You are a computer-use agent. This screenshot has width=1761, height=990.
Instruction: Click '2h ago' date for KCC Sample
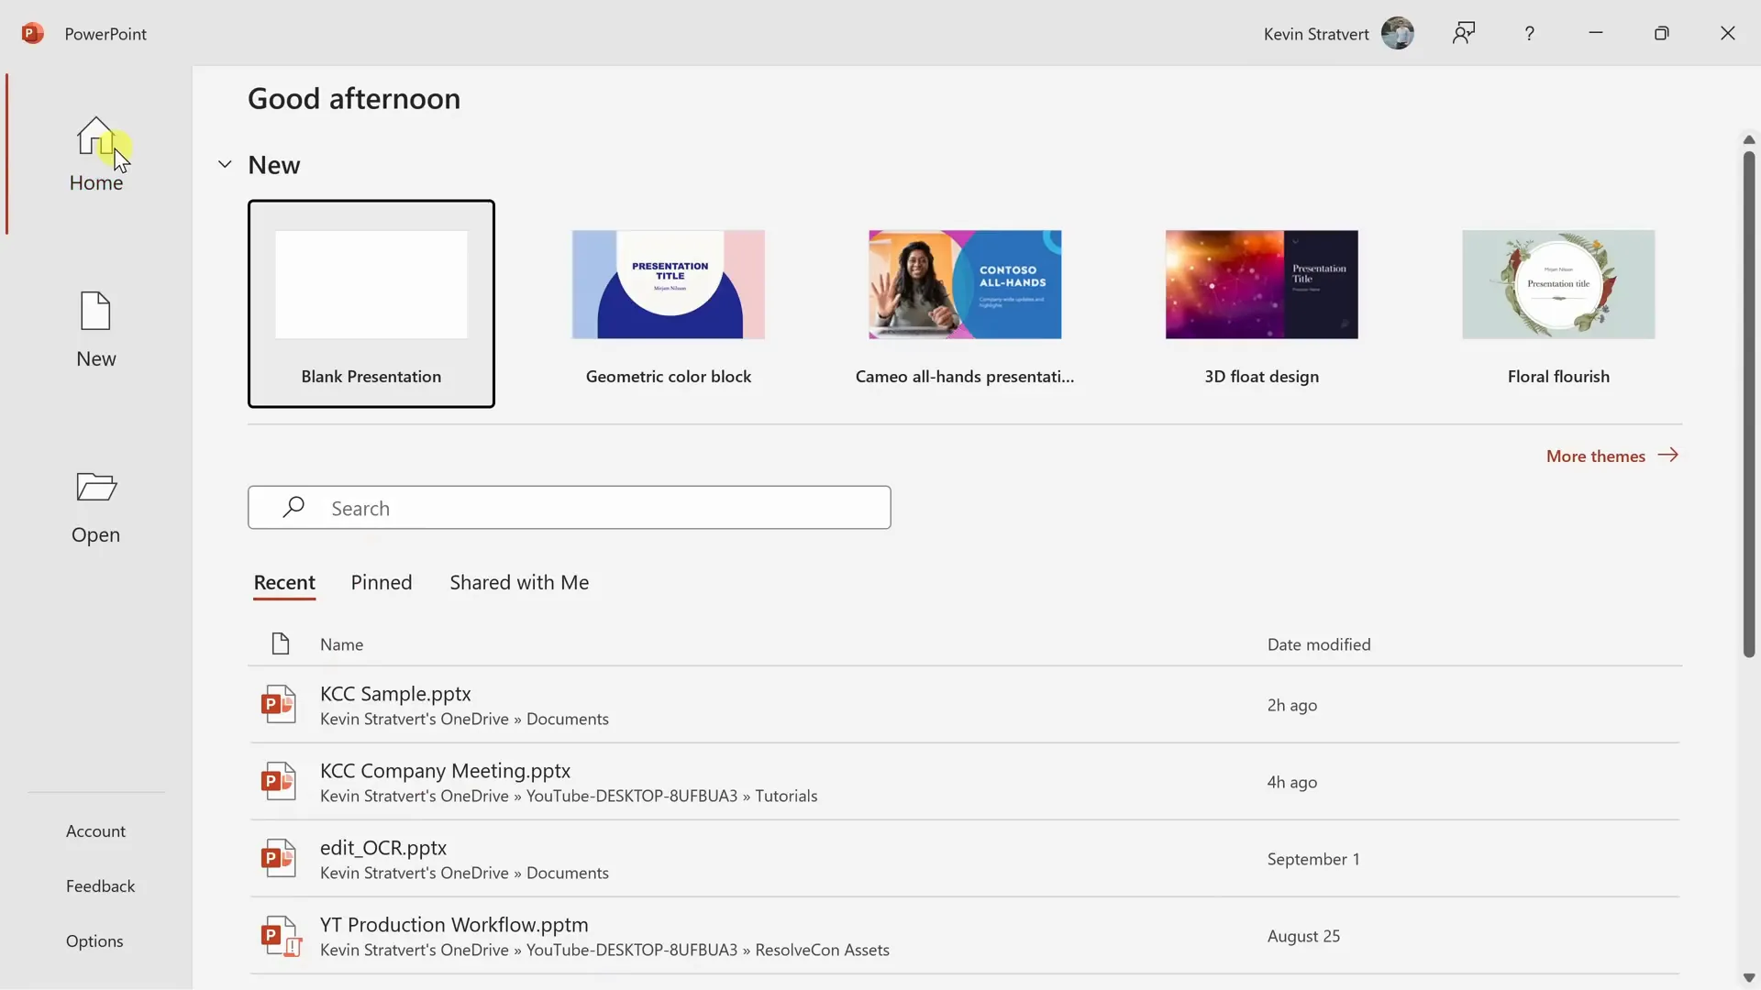point(1292,705)
